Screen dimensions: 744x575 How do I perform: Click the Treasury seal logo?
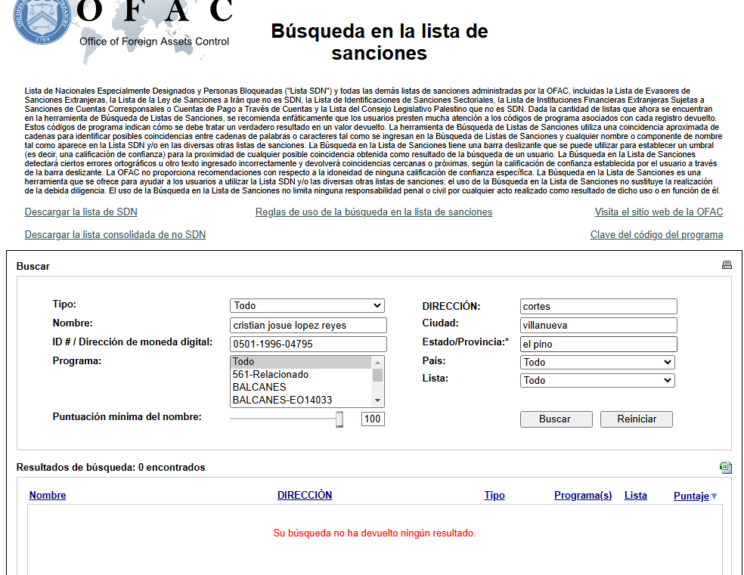(x=44, y=20)
